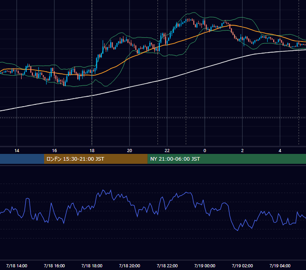
Task: Click the 18 hour label on price chart axis
Action: click(92, 151)
